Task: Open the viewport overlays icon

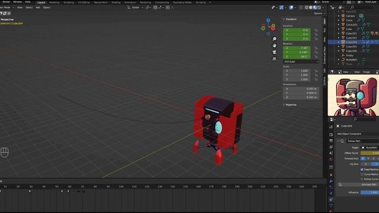Action: click(291, 8)
